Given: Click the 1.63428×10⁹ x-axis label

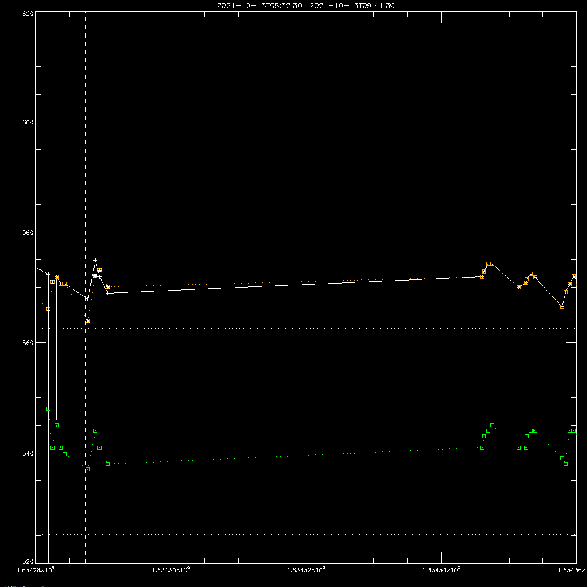Looking at the screenshot, I should coord(36,570).
